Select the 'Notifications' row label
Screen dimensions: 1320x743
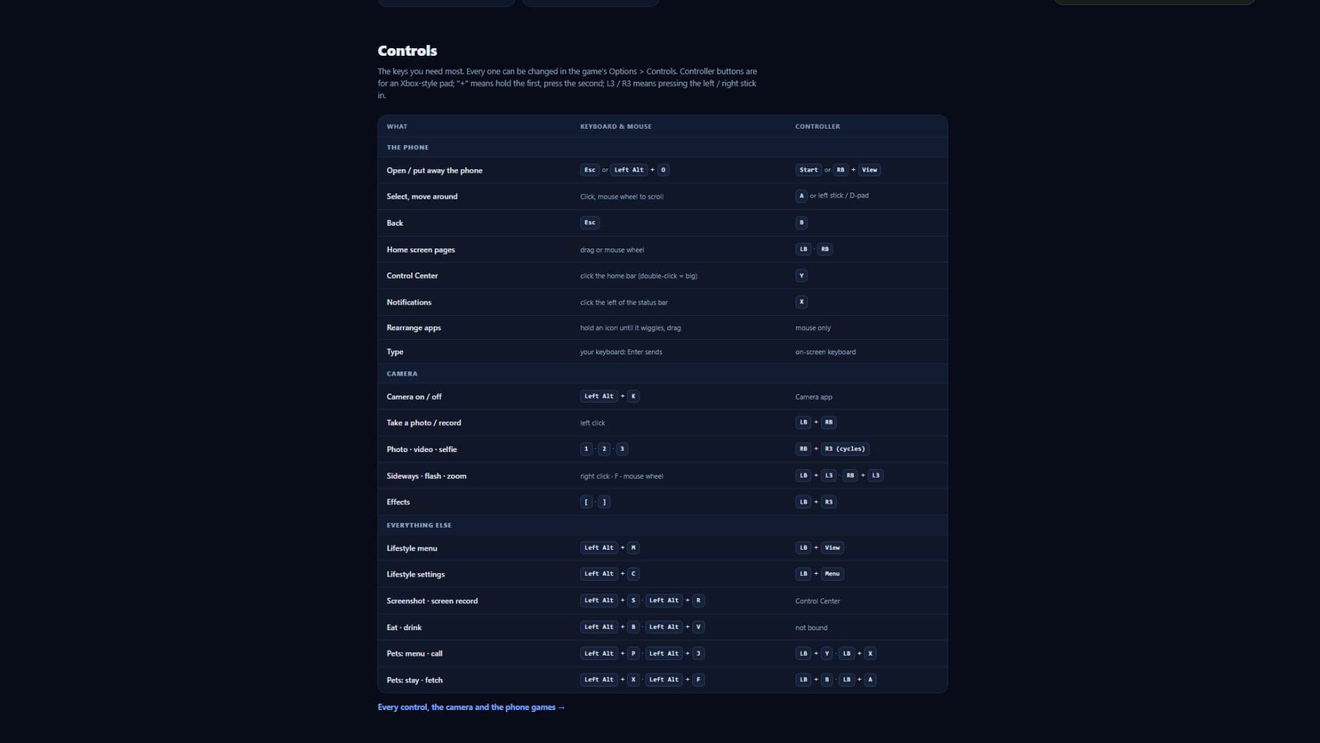click(x=409, y=302)
